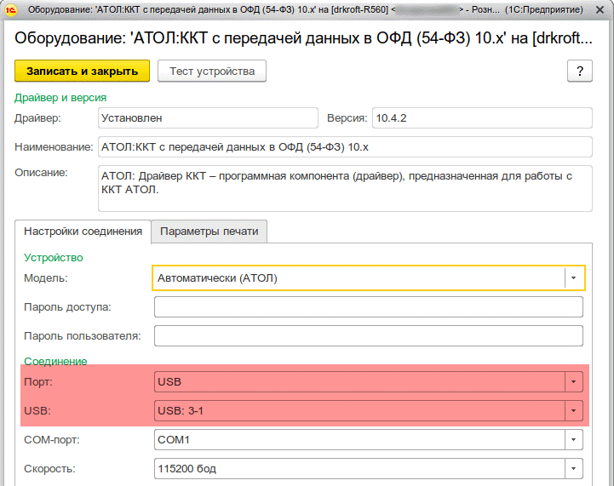Open the COM-порт dropdown arrow

(574, 440)
